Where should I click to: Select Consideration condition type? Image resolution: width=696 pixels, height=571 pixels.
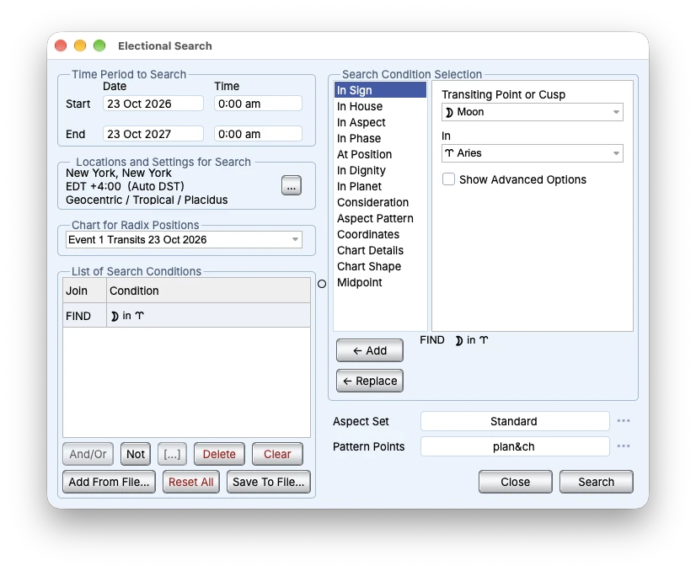tap(380, 202)
